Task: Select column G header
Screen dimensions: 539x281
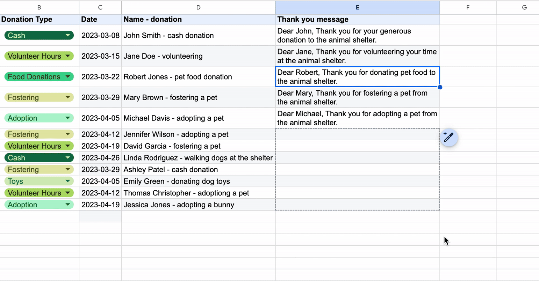Action: 518,7
